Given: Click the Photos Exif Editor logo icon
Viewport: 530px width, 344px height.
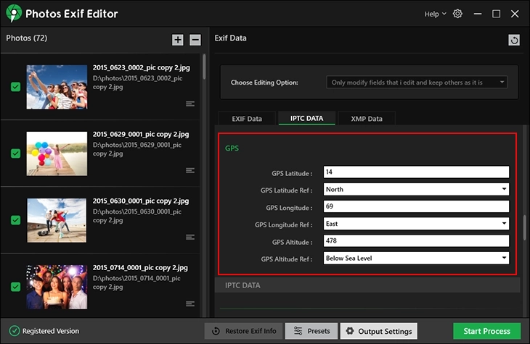Looking at the screenshot, I should [12, 14].
